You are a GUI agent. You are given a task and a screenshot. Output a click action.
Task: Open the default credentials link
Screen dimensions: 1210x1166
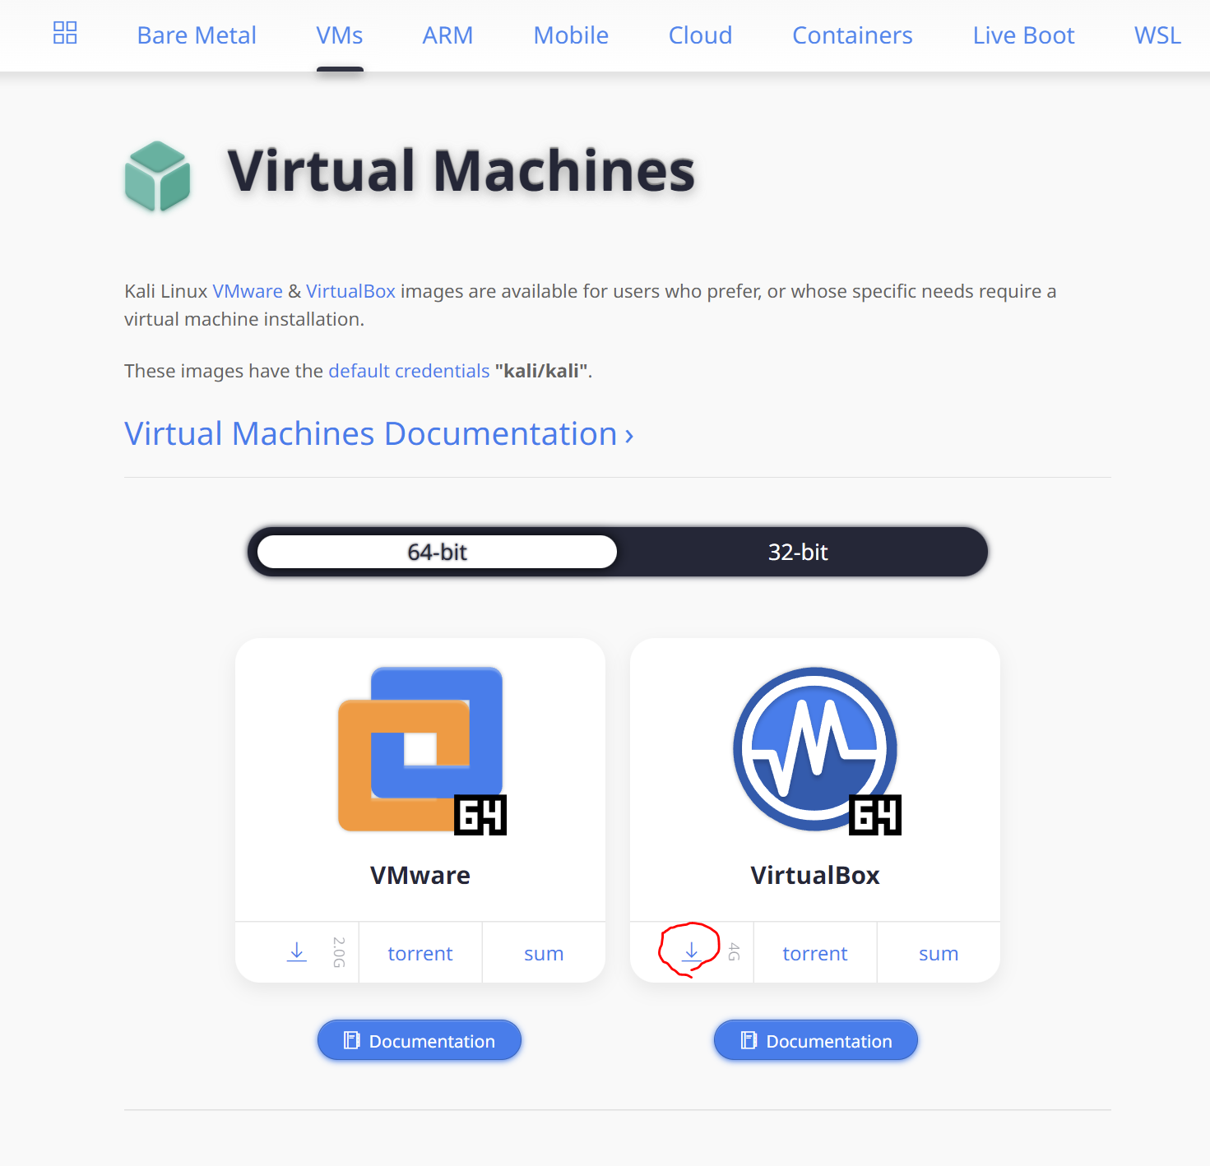pyautogui.click(x=409, y=371)
